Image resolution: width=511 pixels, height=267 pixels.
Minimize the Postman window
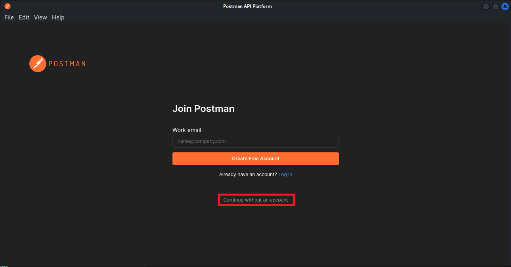486,6
